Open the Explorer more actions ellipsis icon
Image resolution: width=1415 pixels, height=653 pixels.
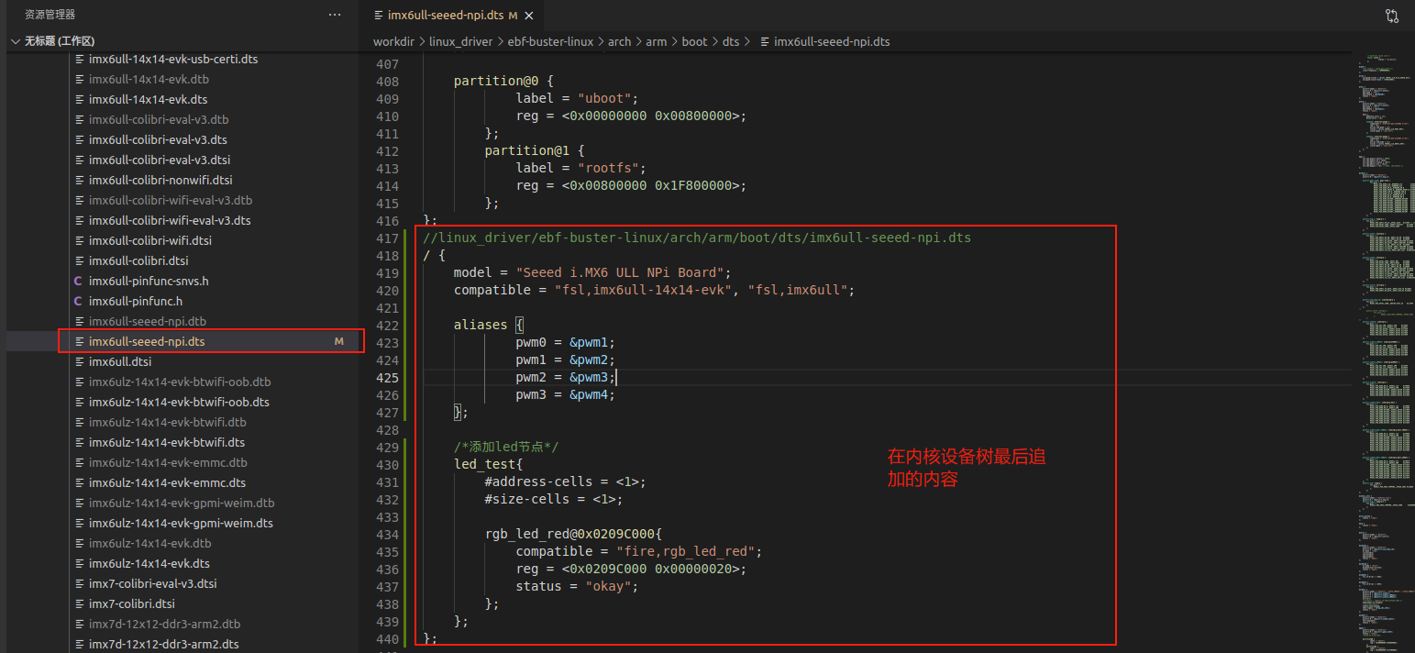pyautogui.click(x=335, y=14)
